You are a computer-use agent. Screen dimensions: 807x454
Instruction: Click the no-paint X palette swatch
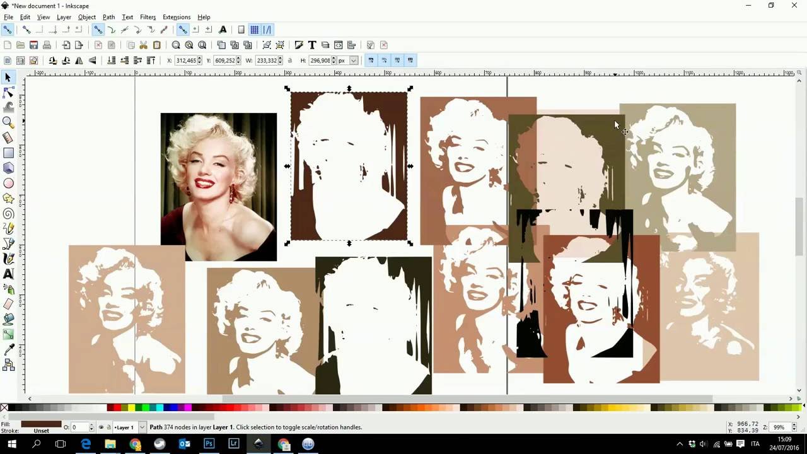pos(4,408)
